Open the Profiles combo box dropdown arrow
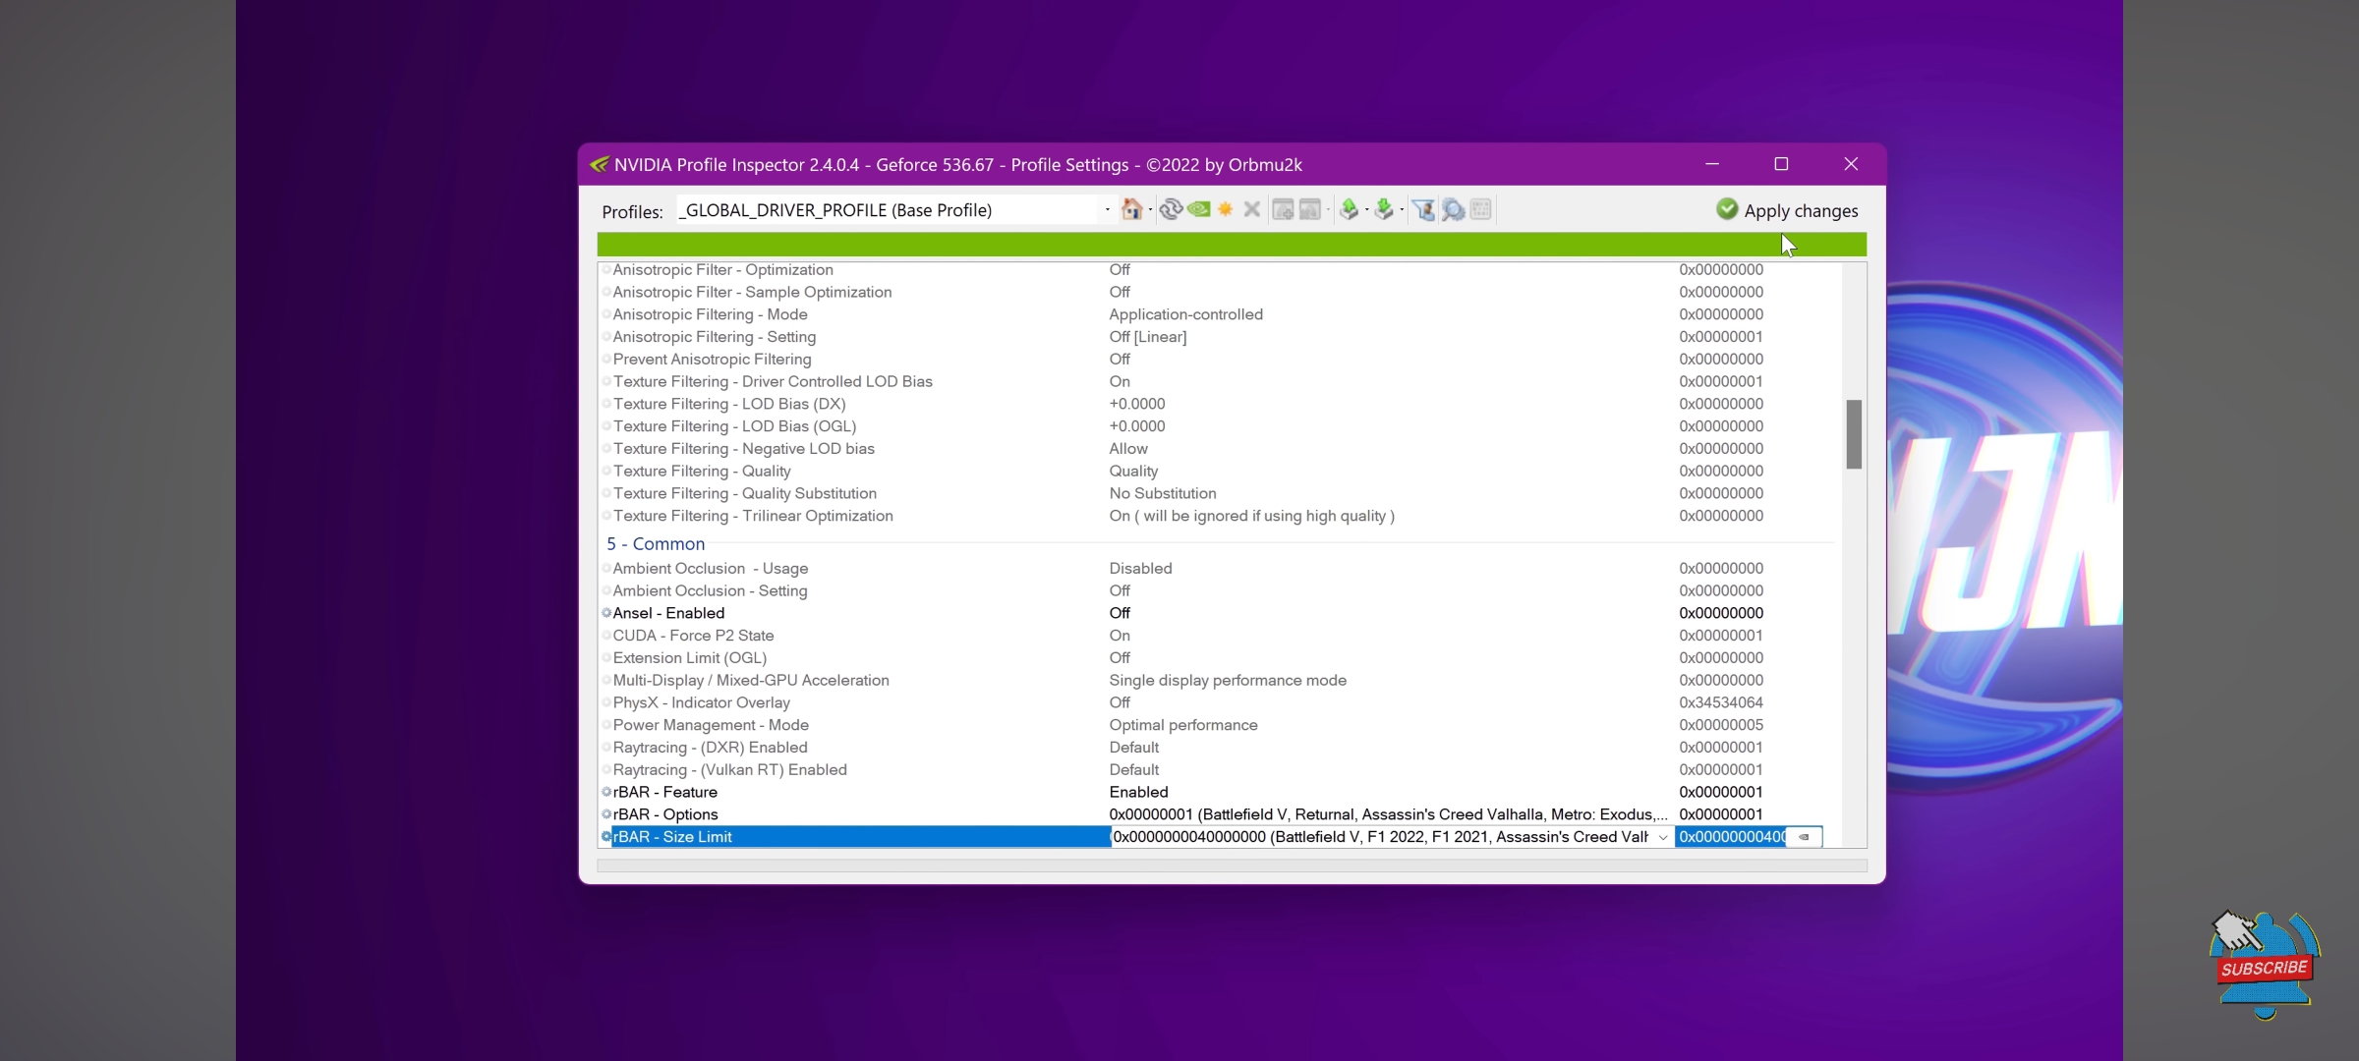Screen dimensions: 2359x1061 click(1108, 210)
